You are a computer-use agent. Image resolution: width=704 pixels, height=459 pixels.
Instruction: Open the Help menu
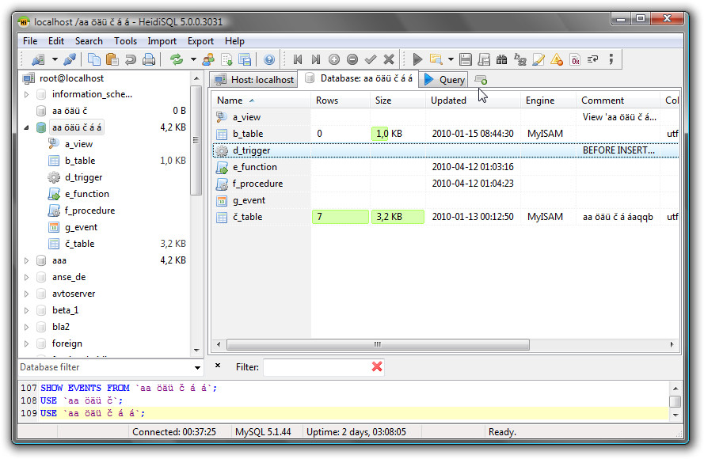(x=234, y=41)
